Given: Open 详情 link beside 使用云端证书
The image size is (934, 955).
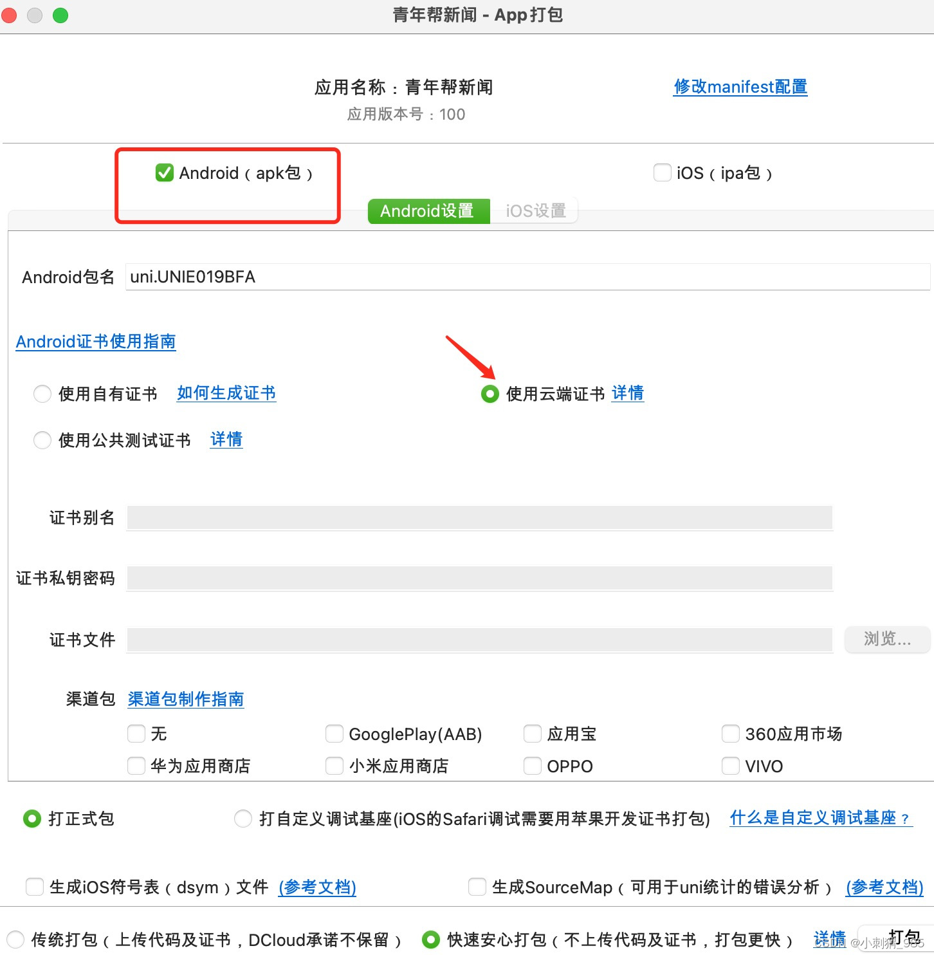Looking at the screenshot, I should click(x=628, y=393).
